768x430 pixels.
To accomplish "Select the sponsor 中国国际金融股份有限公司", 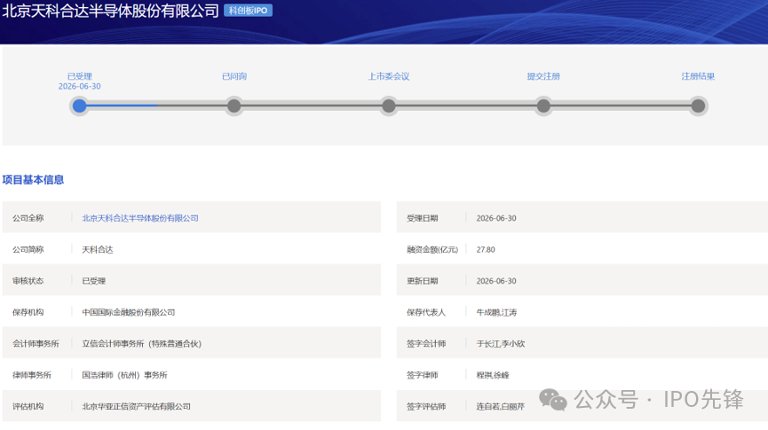I will pos(129,312).
